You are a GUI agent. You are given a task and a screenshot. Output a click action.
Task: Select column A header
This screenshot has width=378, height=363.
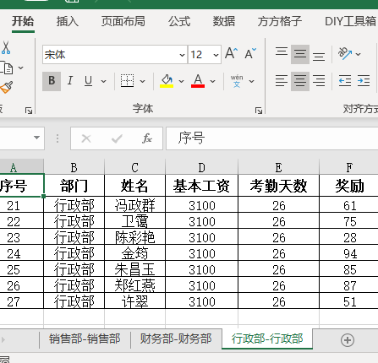click(22, 167)
